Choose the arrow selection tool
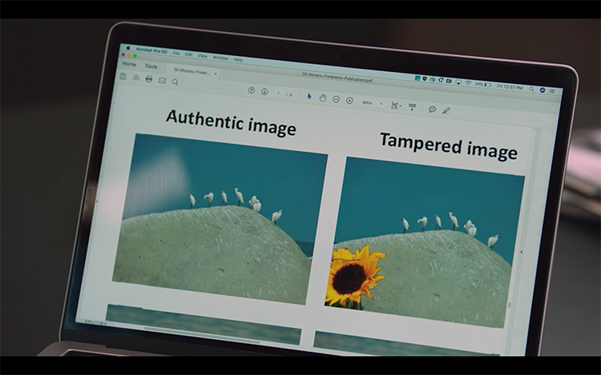This screenshot has width=601, height=375. (x=310, y=96)
